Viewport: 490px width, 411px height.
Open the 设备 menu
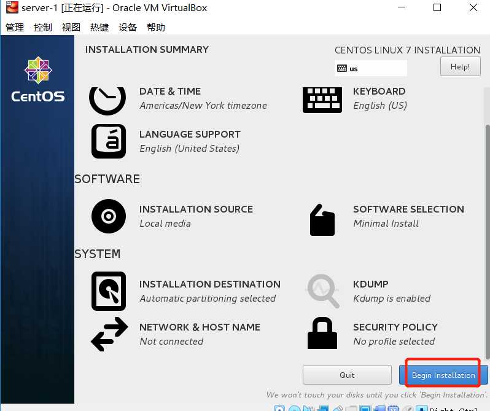coord(128,27)
